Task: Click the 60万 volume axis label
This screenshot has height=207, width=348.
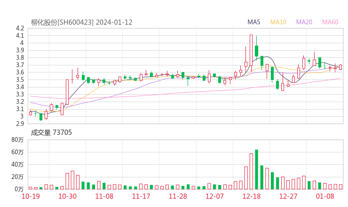Action: pyautogui.click(x=17, y=152)
